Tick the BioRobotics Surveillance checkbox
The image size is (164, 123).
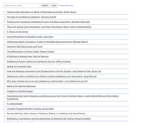[4, 119]
